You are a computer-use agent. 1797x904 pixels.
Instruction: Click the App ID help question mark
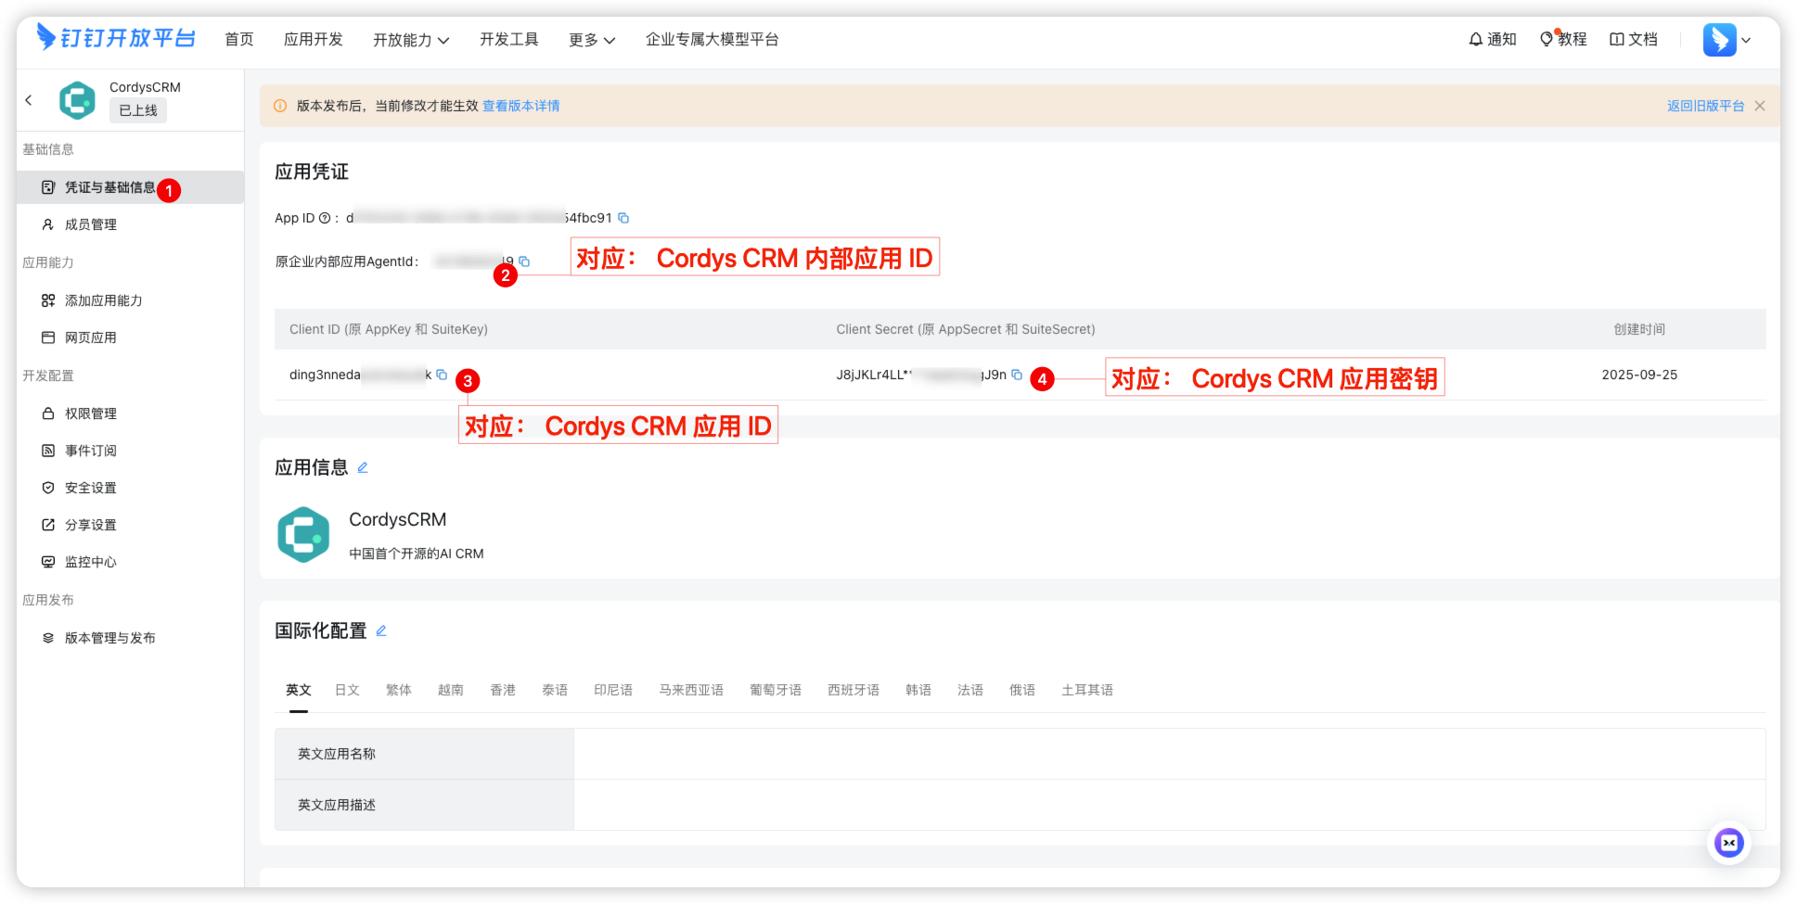point(325,218)
